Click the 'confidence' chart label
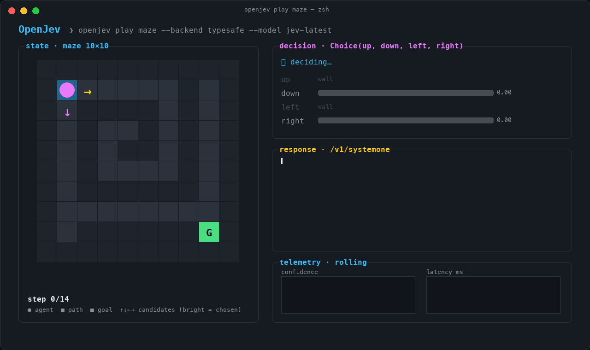The height and width of the screenshot is (350, 590). [300, 272]
